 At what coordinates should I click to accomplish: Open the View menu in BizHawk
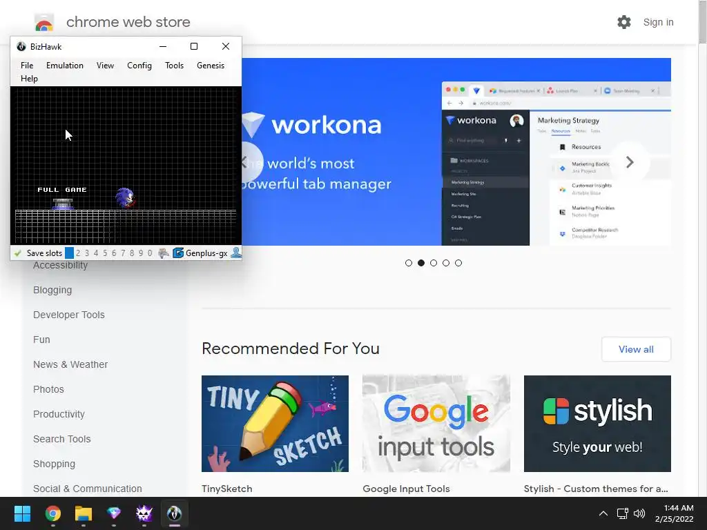coord(105,66)
